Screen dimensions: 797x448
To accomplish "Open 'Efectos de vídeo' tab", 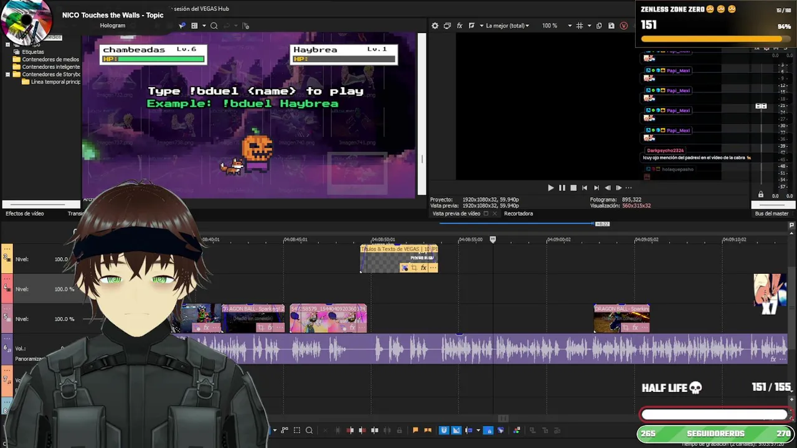I will click(x=25, y=213).
